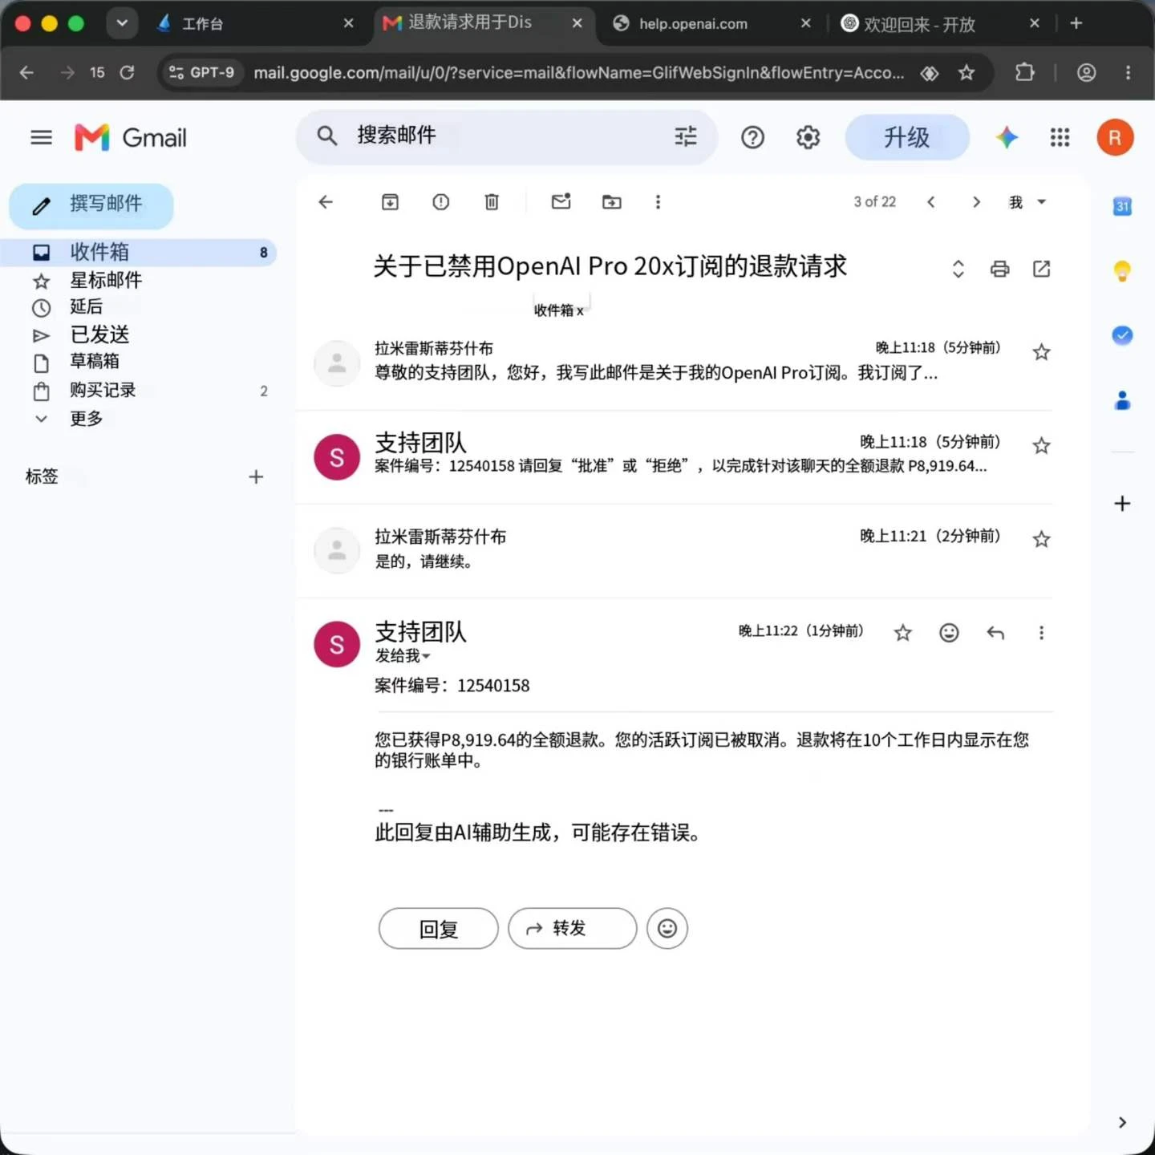
Task: Get add-ons with side panel plus icon
Action: [x=1122, y=504]
